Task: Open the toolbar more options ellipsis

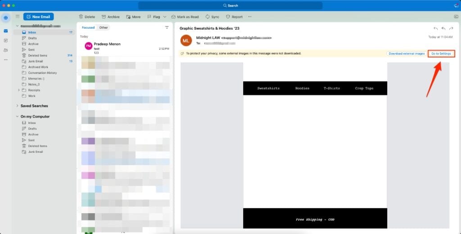Action: pyautogui.click(x=249, y=17)
